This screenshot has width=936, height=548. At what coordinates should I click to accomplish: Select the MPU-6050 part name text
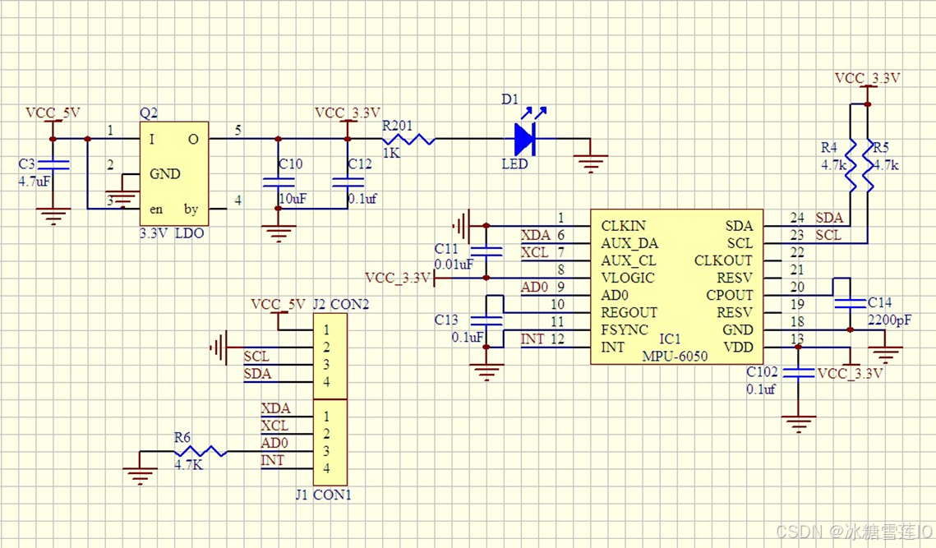pos(675,357)
